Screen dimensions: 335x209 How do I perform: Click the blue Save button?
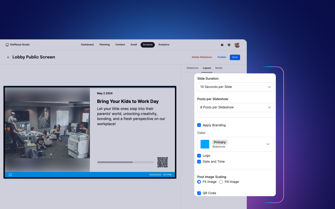235,57
